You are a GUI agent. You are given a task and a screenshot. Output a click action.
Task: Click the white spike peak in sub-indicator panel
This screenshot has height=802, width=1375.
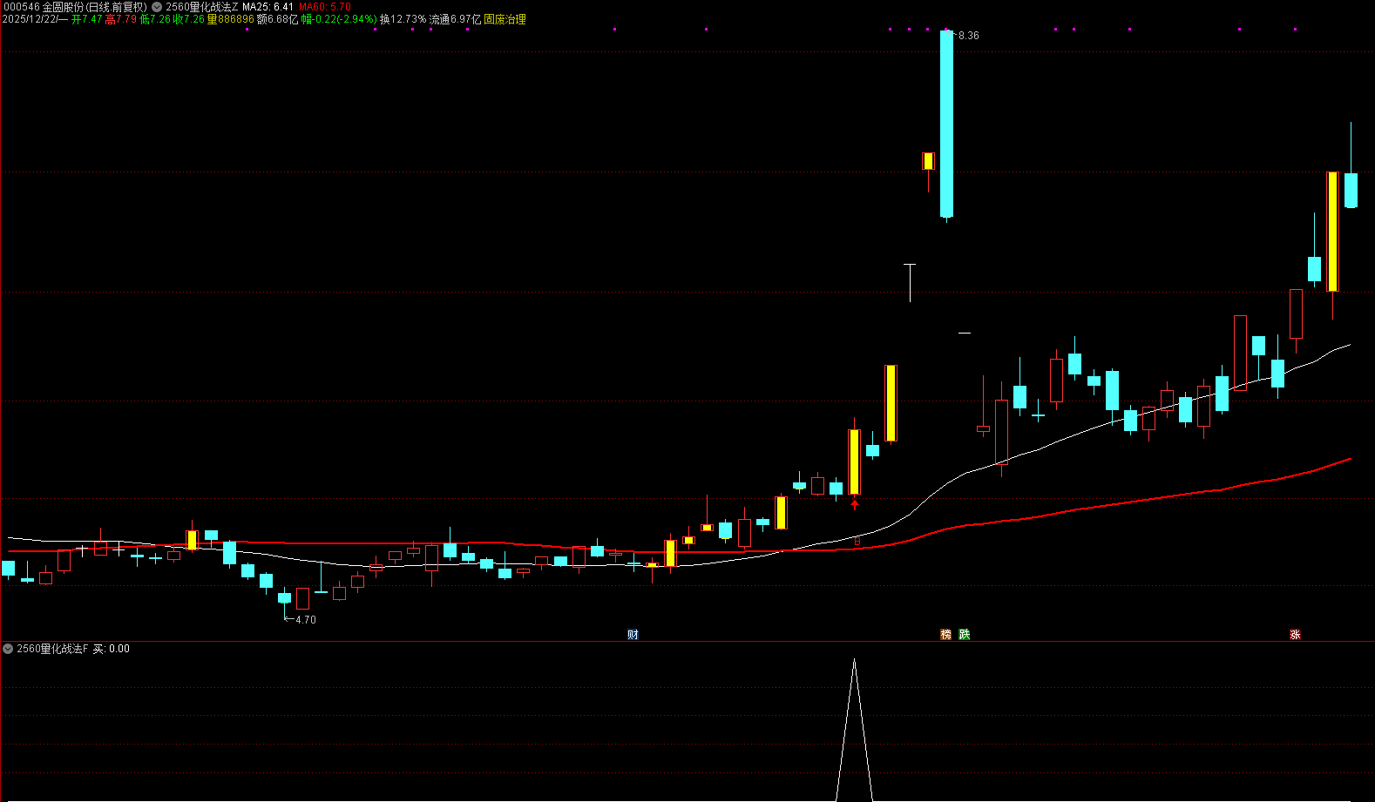855,660
